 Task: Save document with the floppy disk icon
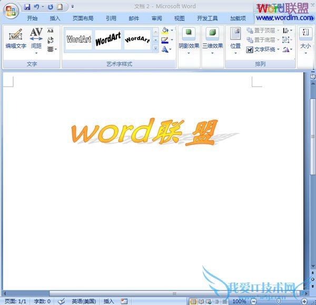click(27, 7)
